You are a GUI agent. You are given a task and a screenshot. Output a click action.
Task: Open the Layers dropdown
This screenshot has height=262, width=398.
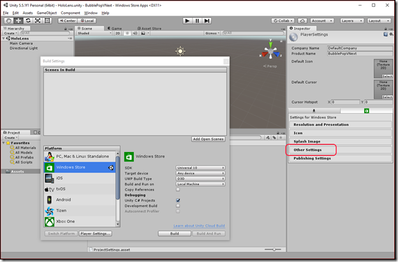[352, 21]
